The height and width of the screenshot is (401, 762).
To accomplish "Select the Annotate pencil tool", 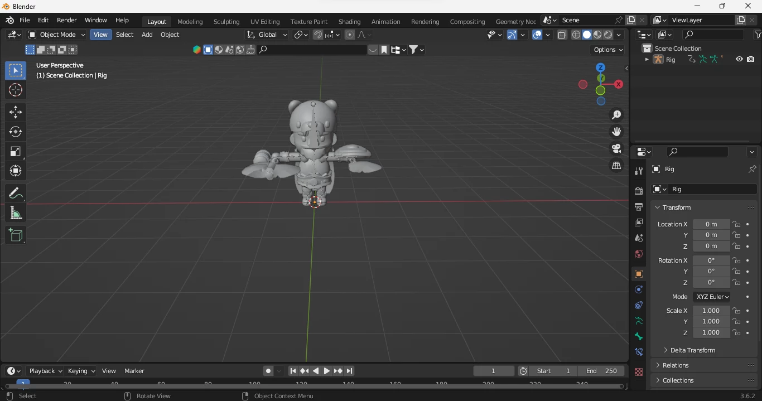I will click(16, 193).
